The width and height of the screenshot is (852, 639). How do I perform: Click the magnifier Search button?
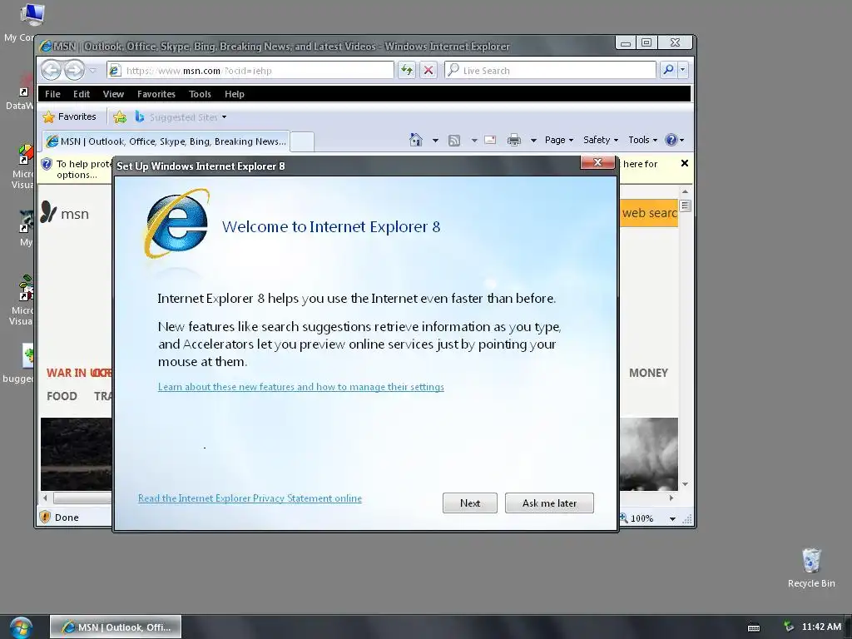click(x=668, y=70)
